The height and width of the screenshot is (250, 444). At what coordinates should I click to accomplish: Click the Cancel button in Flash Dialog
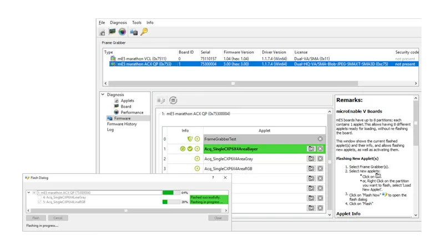pos(58,218)
